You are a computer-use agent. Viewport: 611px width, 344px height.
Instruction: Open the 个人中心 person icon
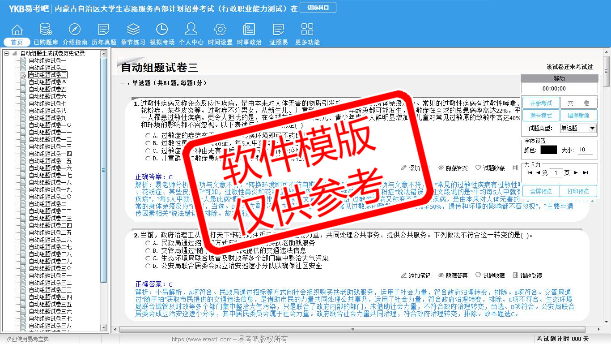pyautogui.click(x=191, y=30)
